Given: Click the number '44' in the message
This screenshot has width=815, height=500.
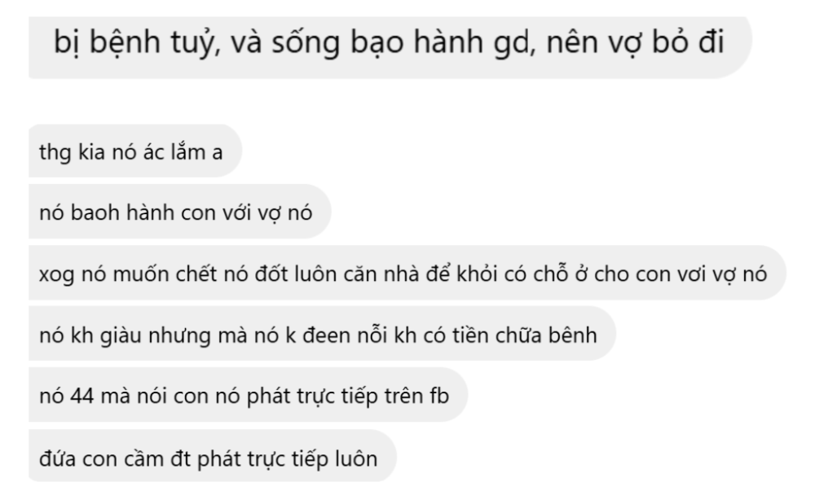Looking at the screenshot, I should coord(82,396).
